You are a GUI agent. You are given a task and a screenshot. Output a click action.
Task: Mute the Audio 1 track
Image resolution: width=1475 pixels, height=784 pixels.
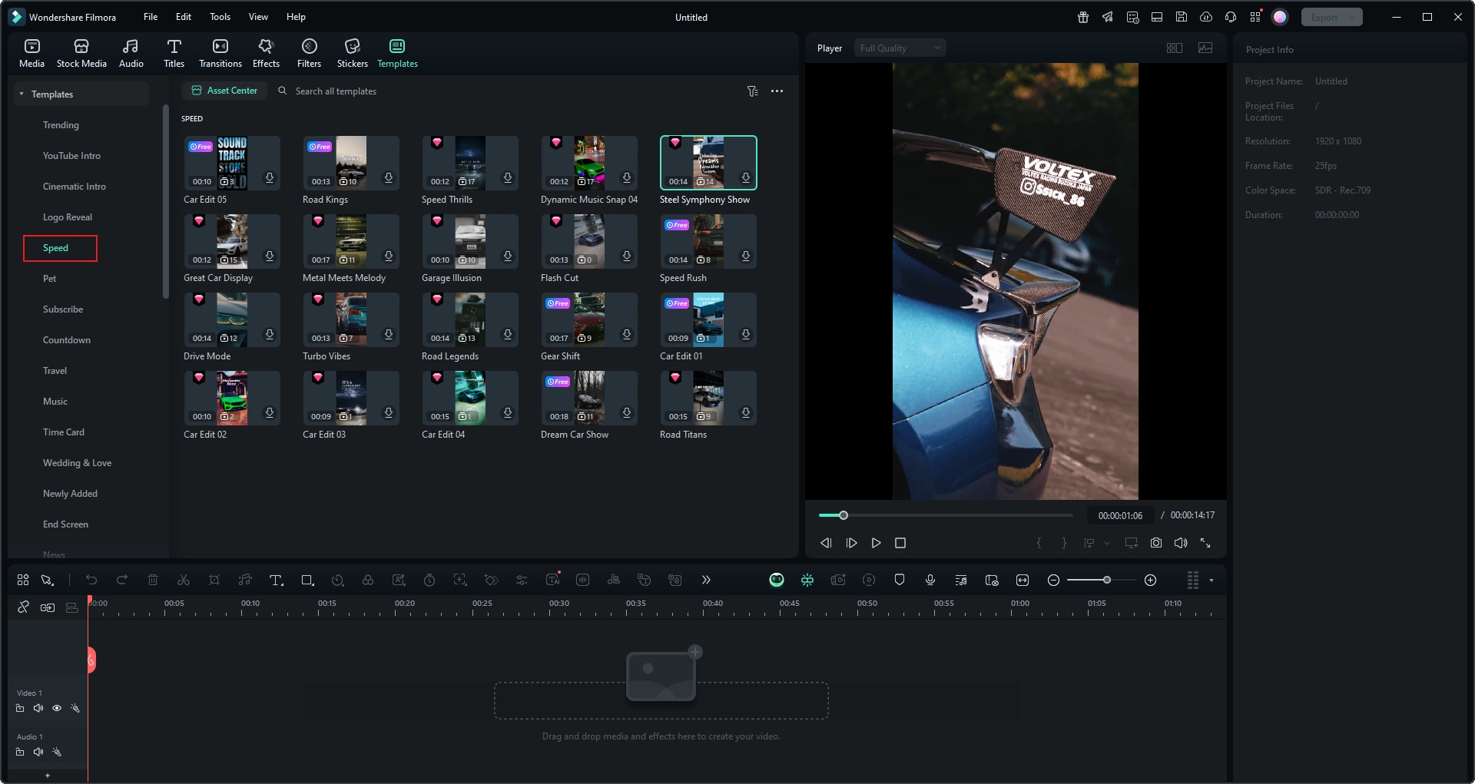pyautogui.click(x=38, y=753)
